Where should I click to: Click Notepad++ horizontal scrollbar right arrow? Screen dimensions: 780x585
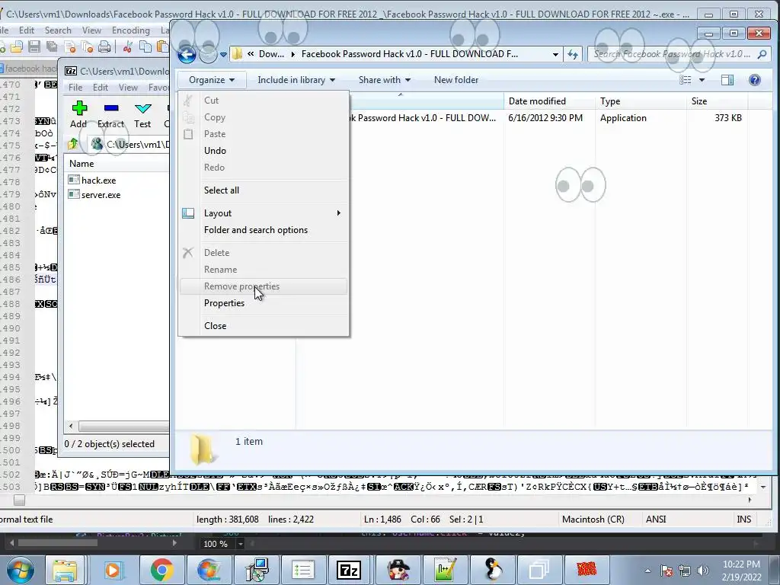pos(750,500)
